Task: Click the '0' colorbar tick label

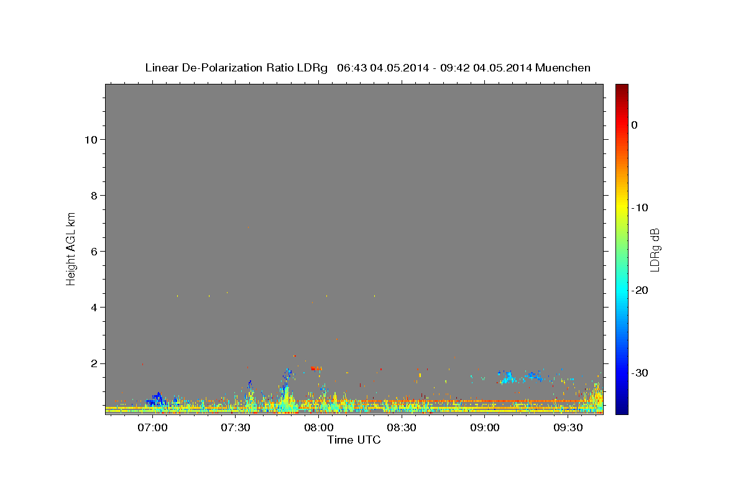Action: pyautogui.click(x=635, y=125)
